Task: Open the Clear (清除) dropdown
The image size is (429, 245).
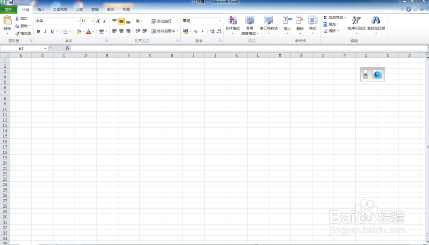Action: [x=331, y=31]
